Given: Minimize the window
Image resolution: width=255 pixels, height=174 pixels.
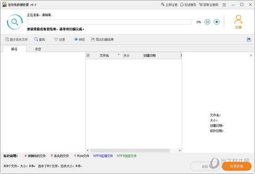Looking at the screenshot, I should tap(233, 5).
